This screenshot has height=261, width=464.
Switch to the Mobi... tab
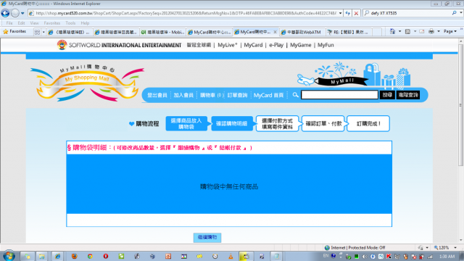point(162,32)
